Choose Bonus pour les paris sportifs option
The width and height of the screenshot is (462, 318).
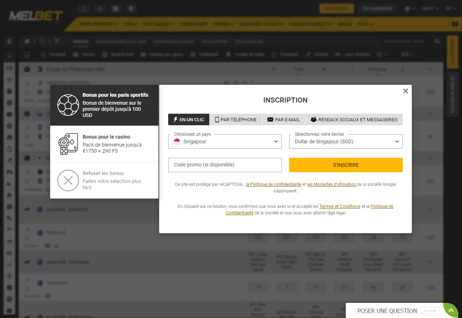point(104,105)
